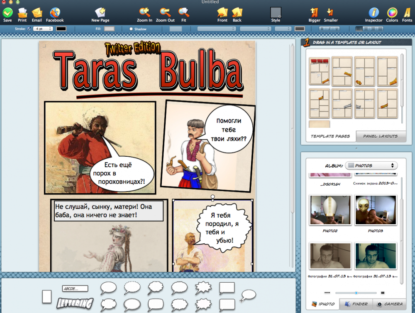Screen dimensions: 415x313
Task: Open the leftmost empty font popup in the format bar
Action: point(217,29)
